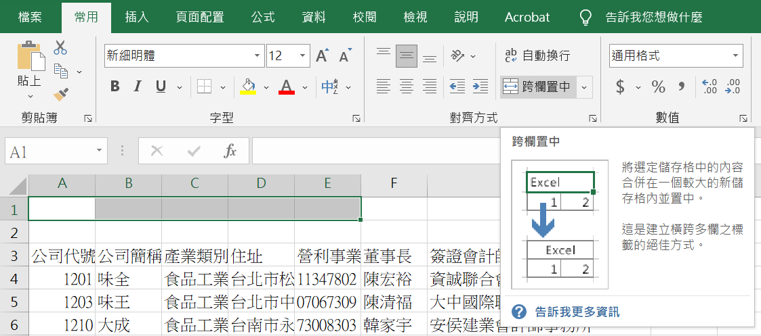Open the Name Box A1 dropdown arrow

coord(100,151)
